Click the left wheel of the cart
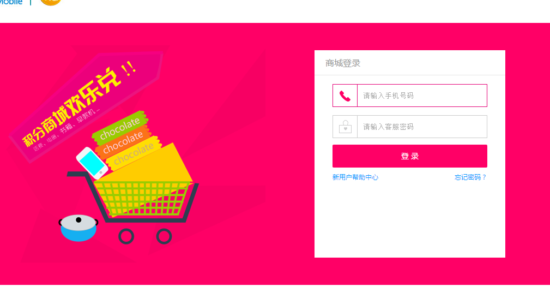Image resolution: width=550 pixels, height=286 pixels. (126, 236)
